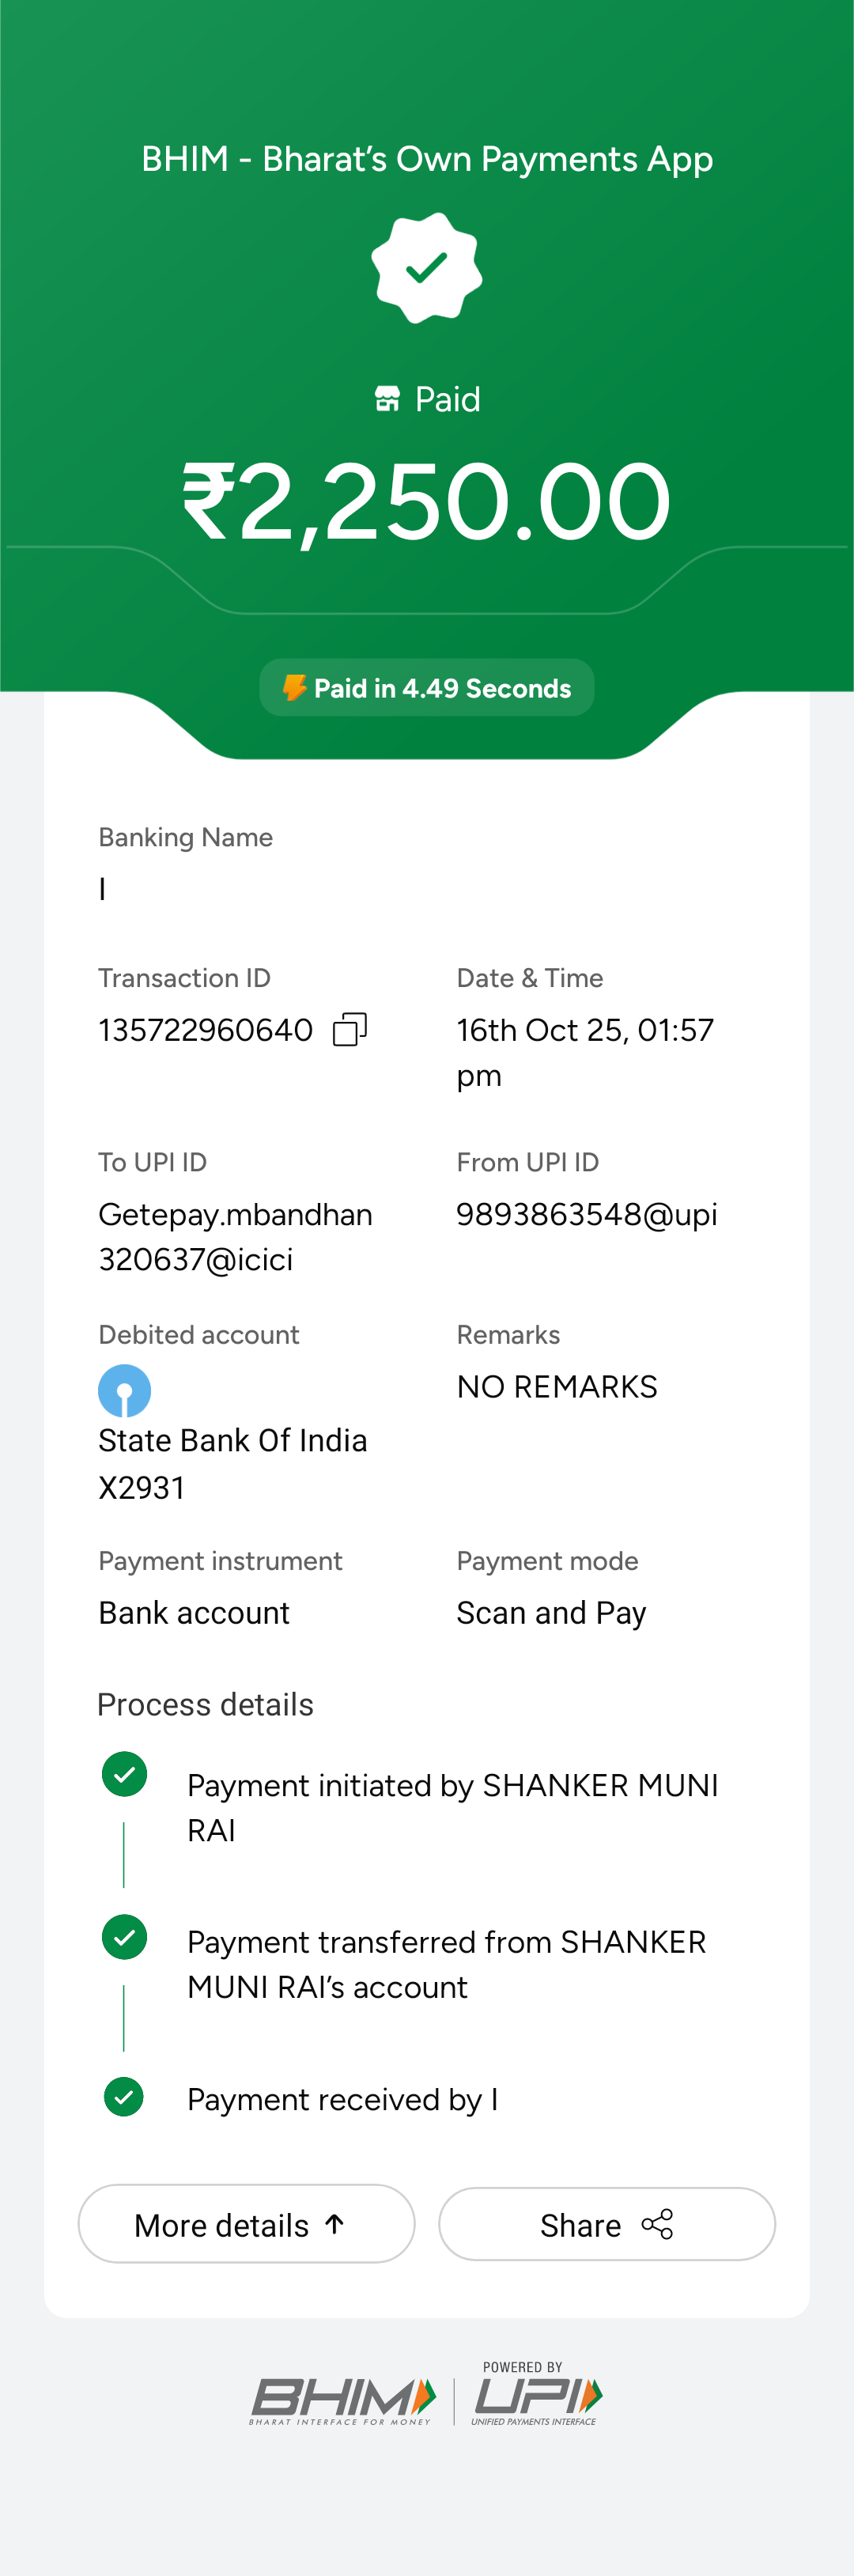Tap the UPI logo in footer
The height and width of the screenshot is (2576, 854).
tap(537, 2397)
